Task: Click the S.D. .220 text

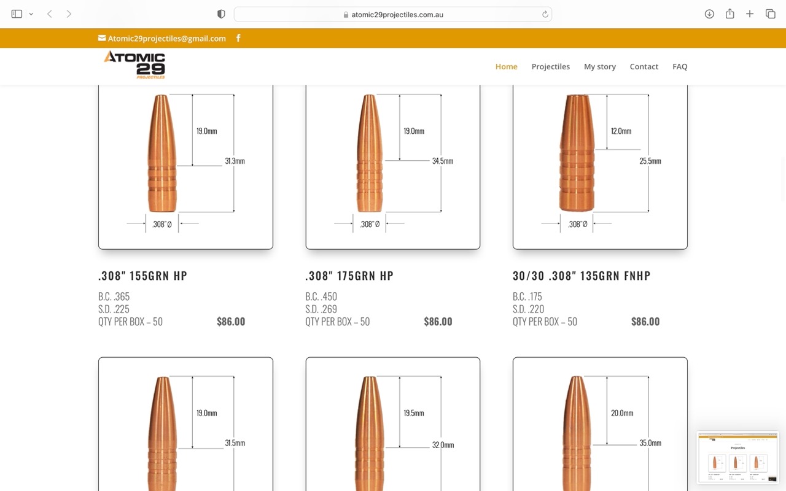Action: [x=528, y=309]
